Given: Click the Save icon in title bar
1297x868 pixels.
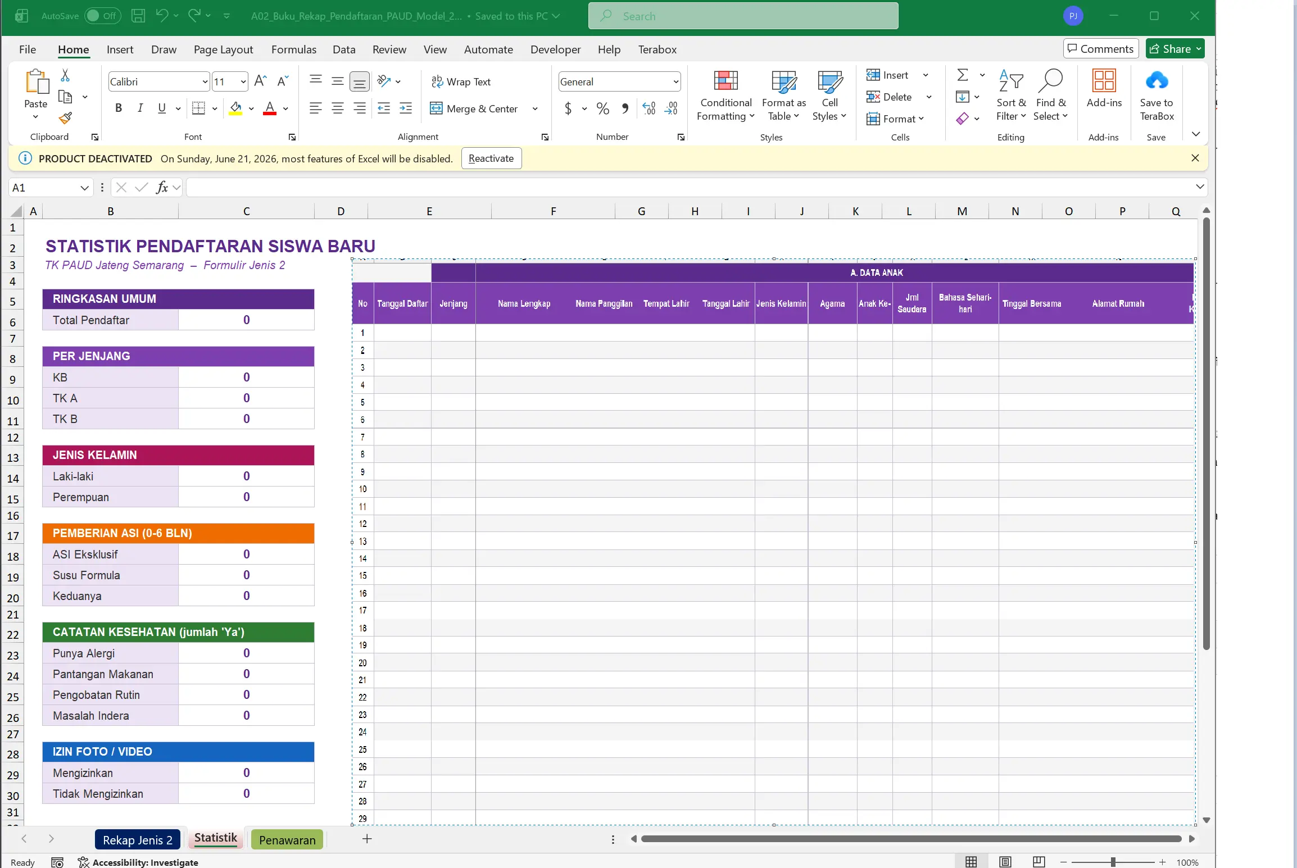Looking at the screenshot, I should 138,16.
